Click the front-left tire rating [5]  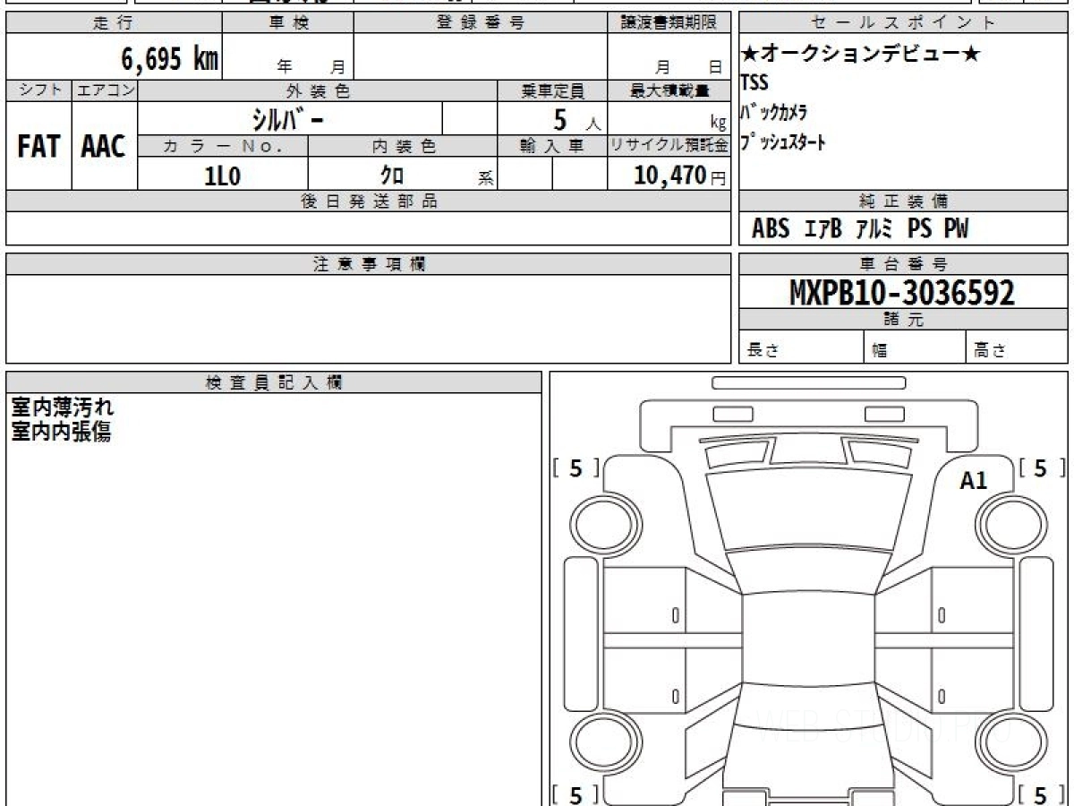575,467
